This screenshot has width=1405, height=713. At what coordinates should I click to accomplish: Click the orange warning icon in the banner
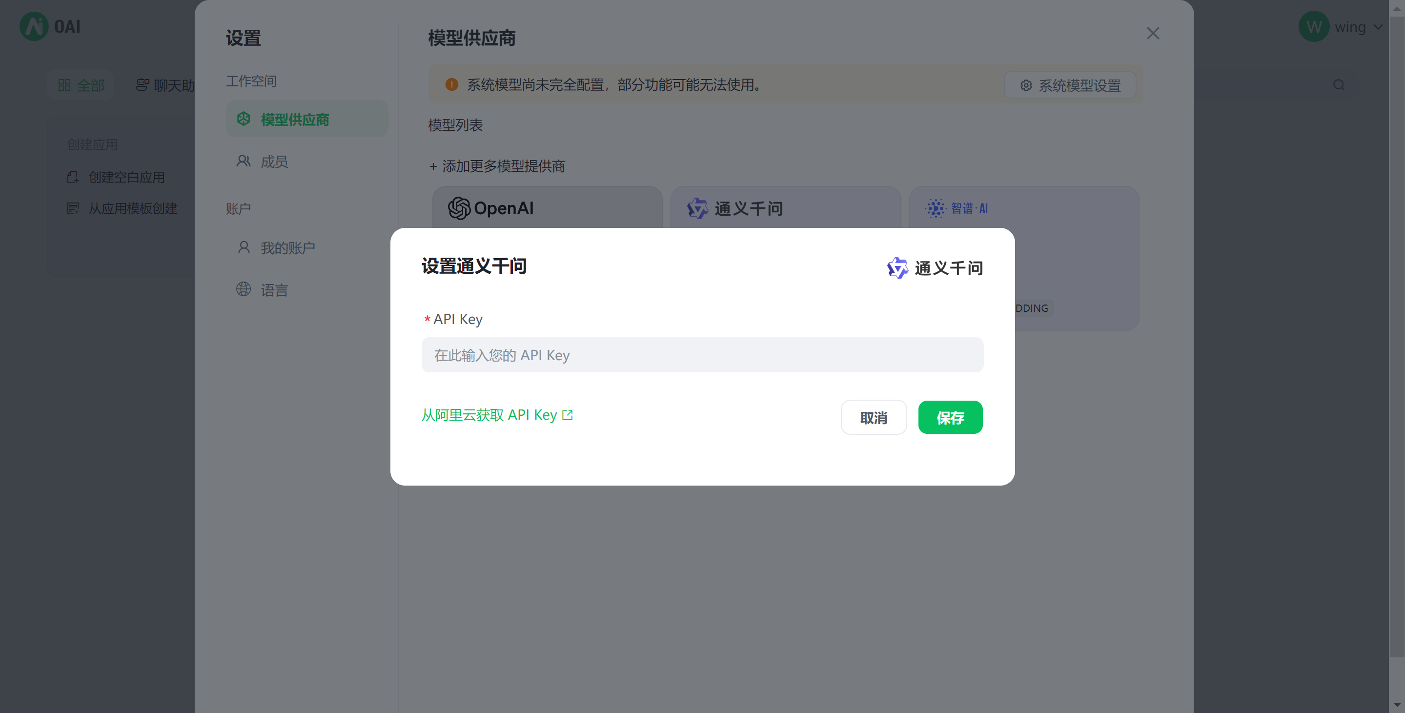click(451, 84)
